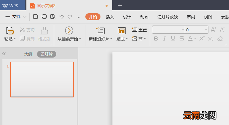Viewport: 229px width, 125px height.
Task: Open the 从当前开始 dropdown arrow
Action: (80, 39)
